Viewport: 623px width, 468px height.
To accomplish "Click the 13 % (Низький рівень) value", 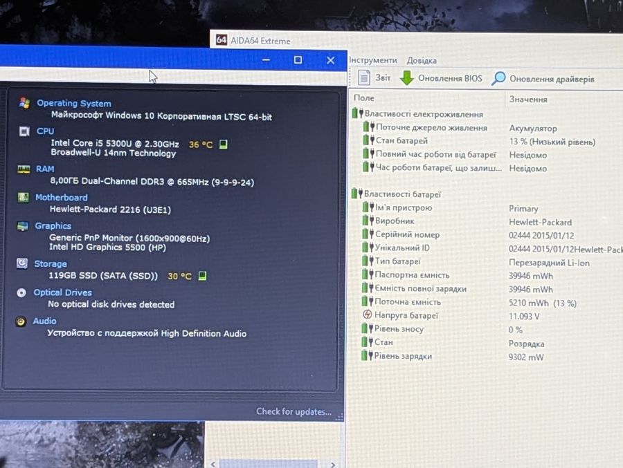I will [552, 142].
